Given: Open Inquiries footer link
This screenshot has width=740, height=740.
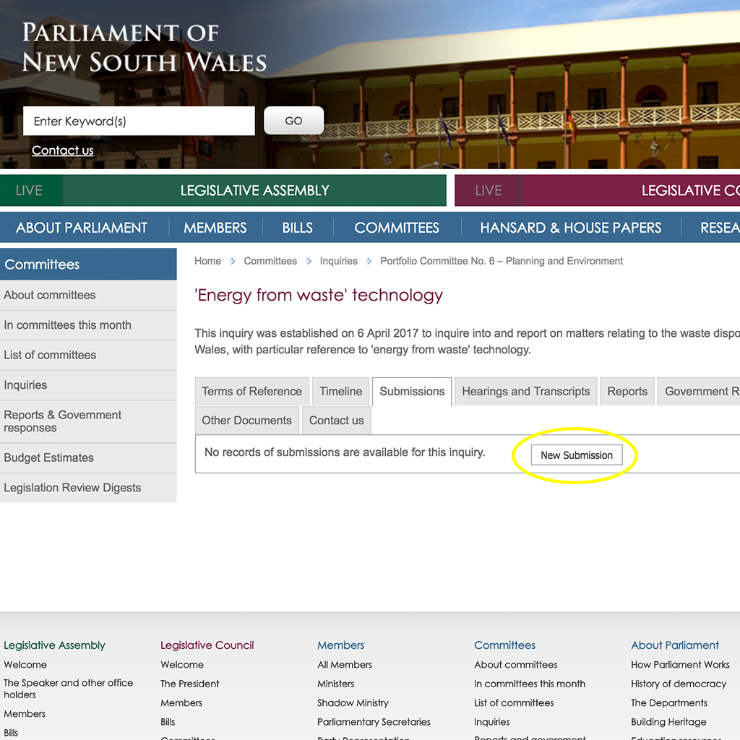Looking at the screenshot, I should pyautogui.click(x=491, y=722).
